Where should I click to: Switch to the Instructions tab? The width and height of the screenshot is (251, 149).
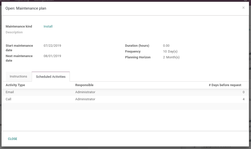click(x=18, y=77)
